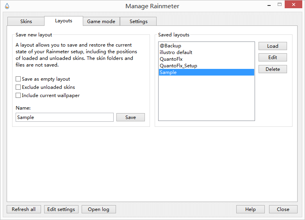305x220 pixels.
Task: Click the Rainmeter raindrop icon in title bar
Action: tap(7, 6)
